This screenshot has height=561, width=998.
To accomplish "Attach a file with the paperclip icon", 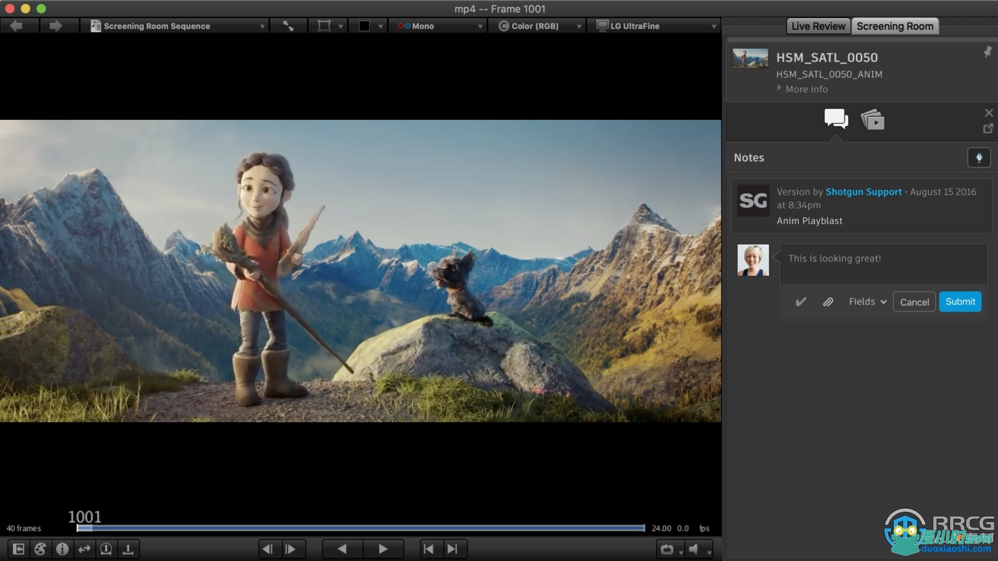I will [x=828, y=302].
